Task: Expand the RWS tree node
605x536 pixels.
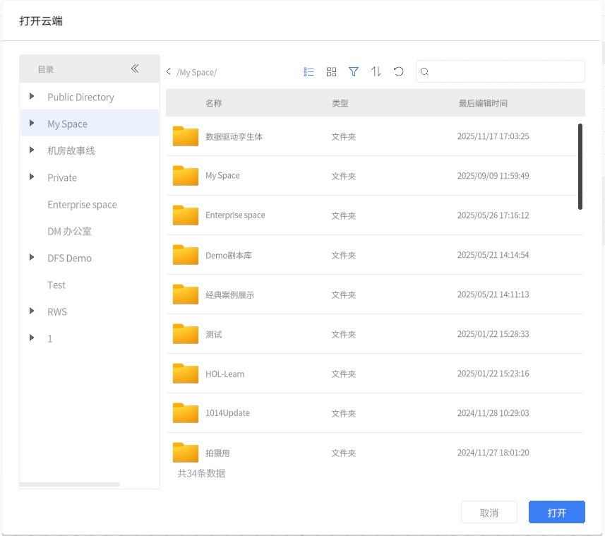Action: pos(32,311)
